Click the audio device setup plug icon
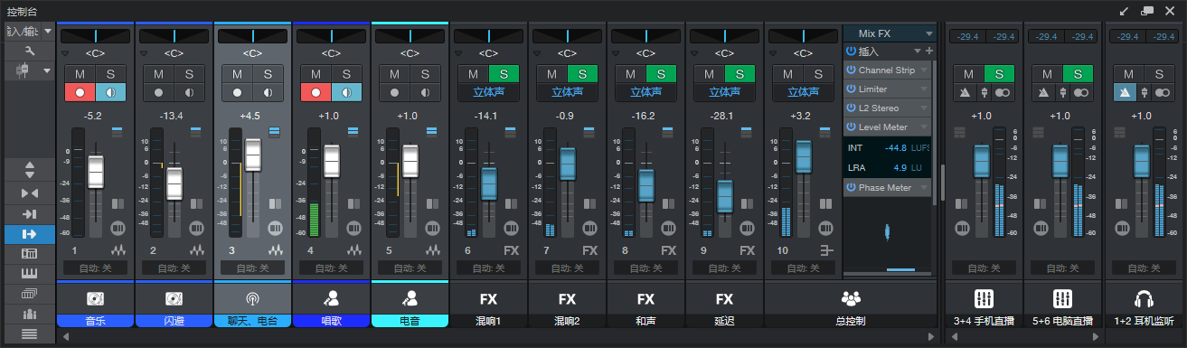Image resolution: width=1187 pixels, height=348 pixels. 23,70
